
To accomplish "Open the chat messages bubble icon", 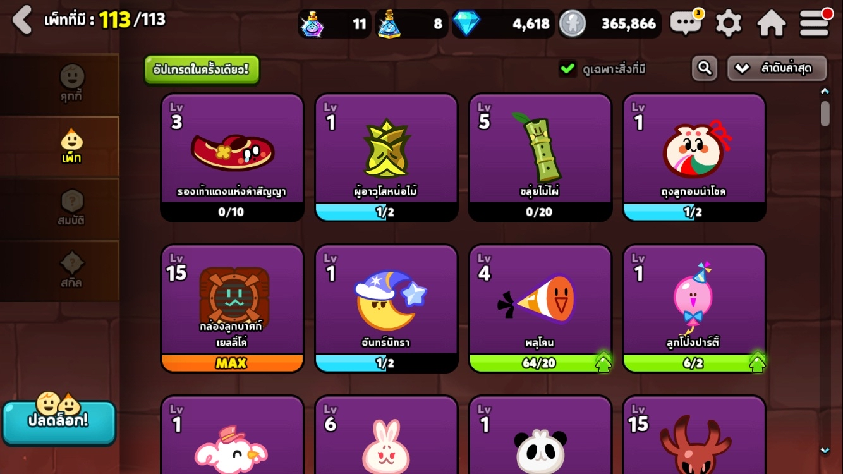I will [686, 23].
